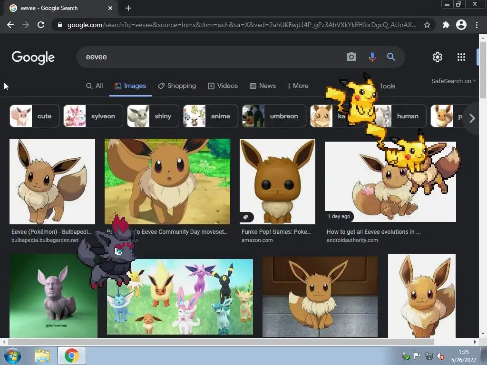Click the product tag icon on Funko image
This screenshot has height=365, width=487.
point(246,217)
